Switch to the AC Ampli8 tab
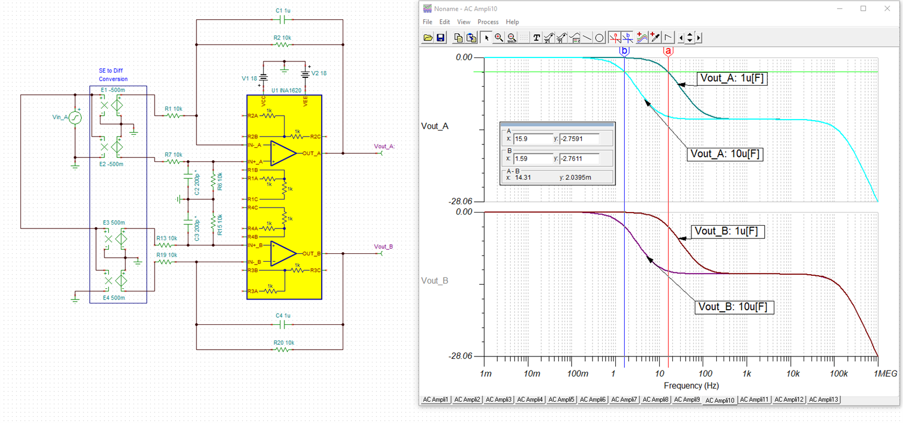This screenshot has width=903, height=423. coord(655,399)
